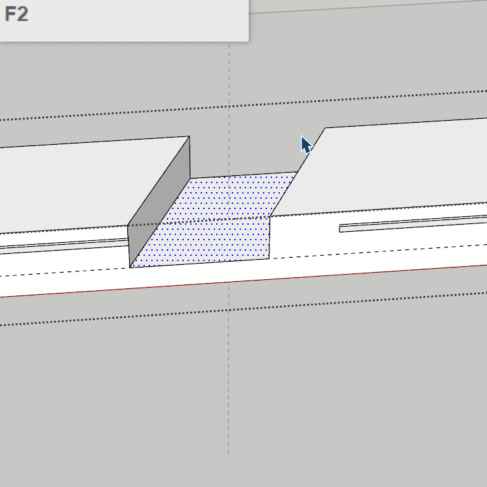The image size is (487, 487).
Task: Select the dark gray side face
Action: tap(159, 201)
